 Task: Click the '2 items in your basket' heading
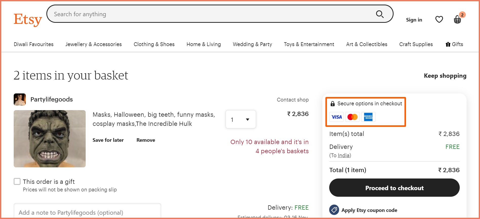(x=71, y=75)
